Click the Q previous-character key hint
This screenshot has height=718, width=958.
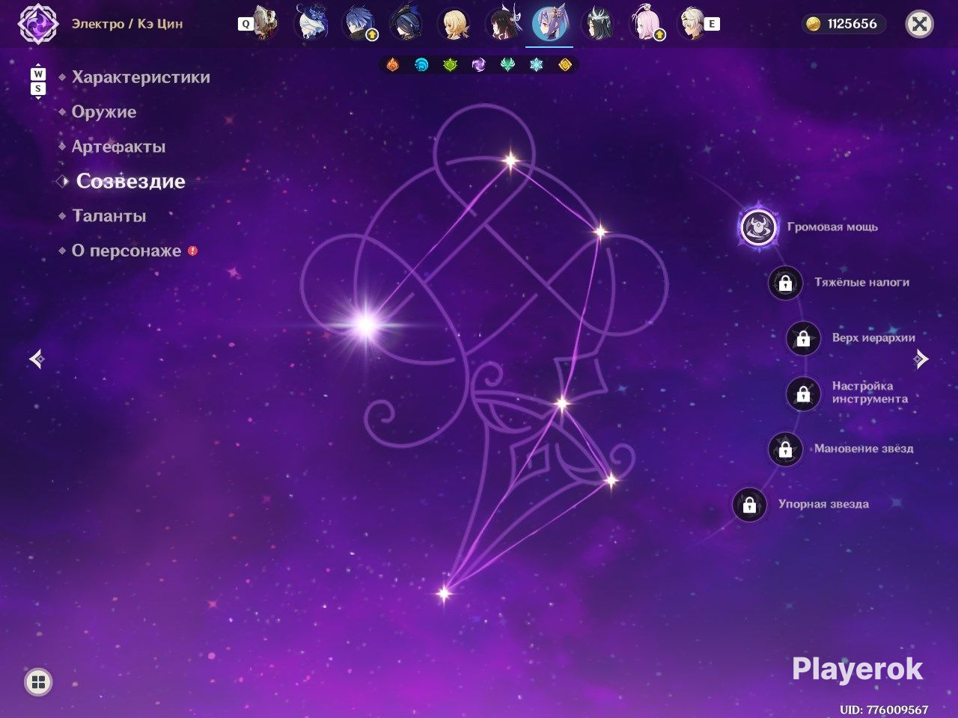245,24
